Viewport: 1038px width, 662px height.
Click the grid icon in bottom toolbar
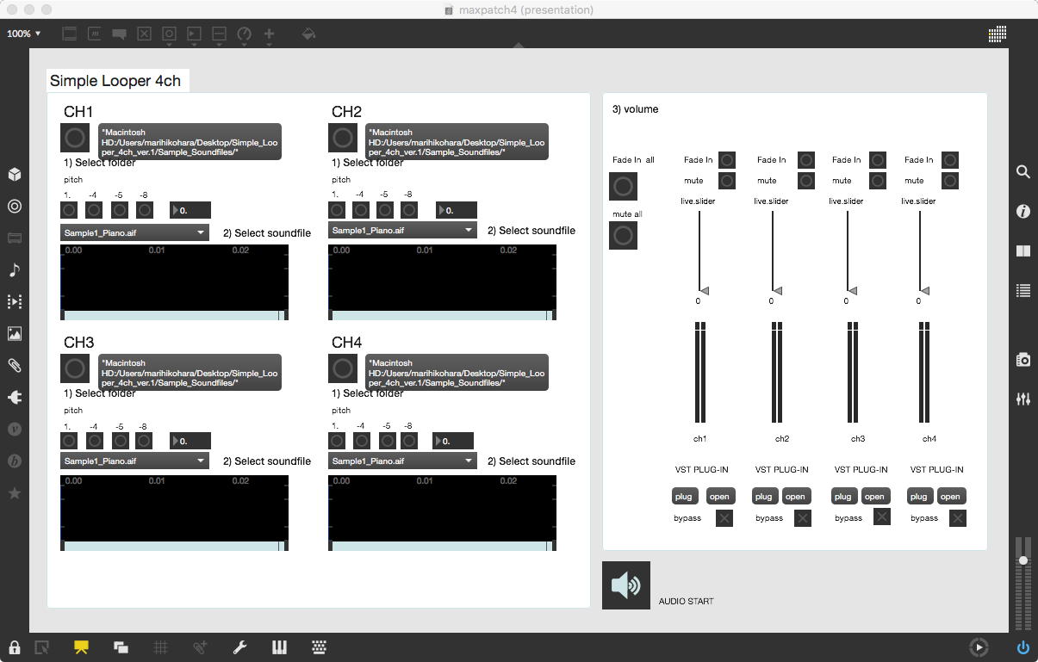point(160,647)
